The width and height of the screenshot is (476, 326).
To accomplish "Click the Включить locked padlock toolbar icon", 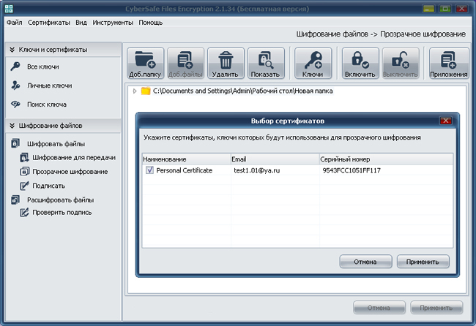I will click(360, 63).
